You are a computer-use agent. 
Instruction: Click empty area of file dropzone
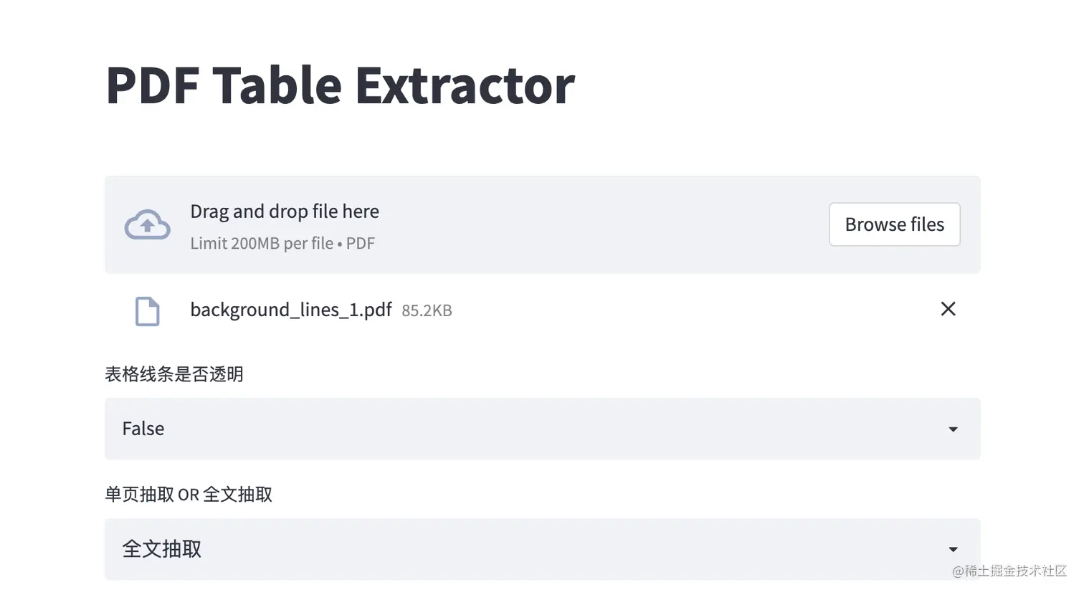[602, 224]
